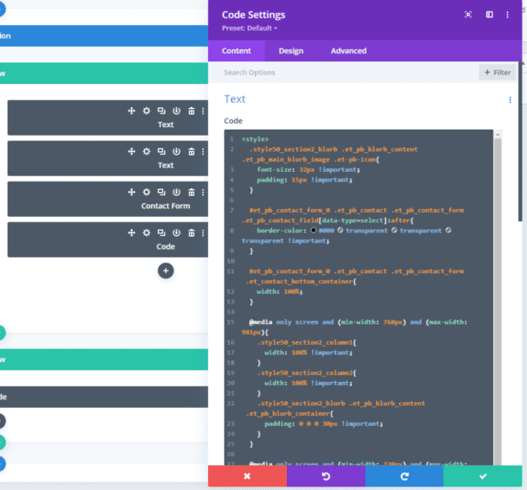Expand Code Settings to fullscreen view
This screenshot has width=527, height=490.
tap(468, 15)
